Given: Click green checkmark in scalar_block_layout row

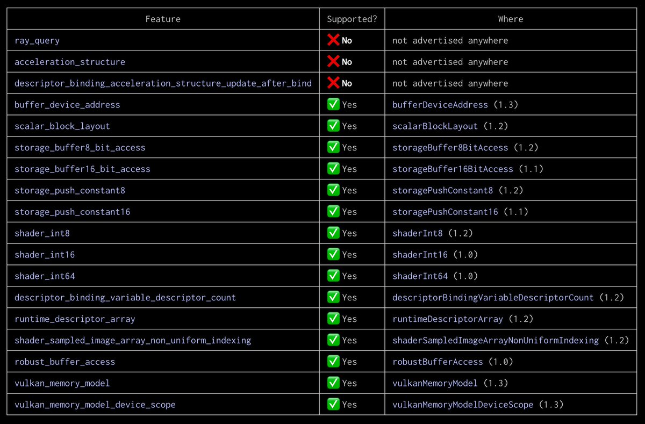Looking at the screenshot, I should [333, 125].
